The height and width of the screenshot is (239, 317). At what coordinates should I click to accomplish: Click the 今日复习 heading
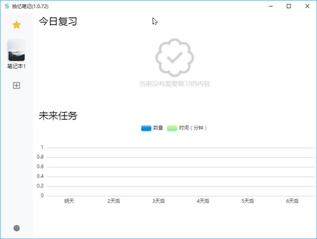click(x=58, y=21)
